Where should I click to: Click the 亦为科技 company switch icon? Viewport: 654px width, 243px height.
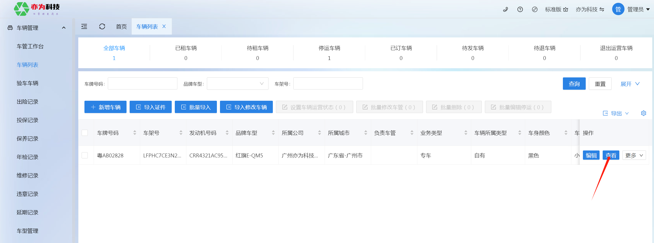pos(602,9)
